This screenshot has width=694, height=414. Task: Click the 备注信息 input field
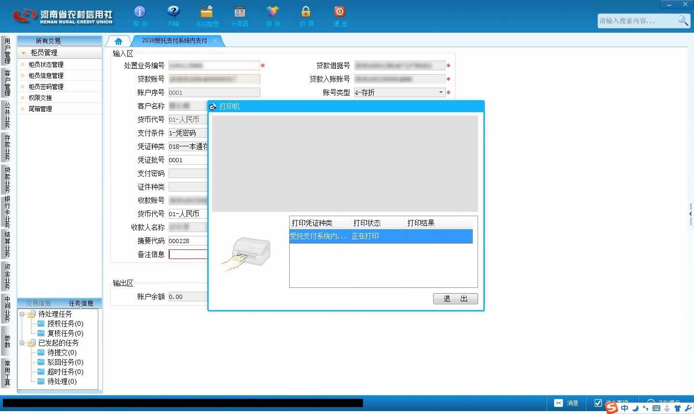point(188,254)
